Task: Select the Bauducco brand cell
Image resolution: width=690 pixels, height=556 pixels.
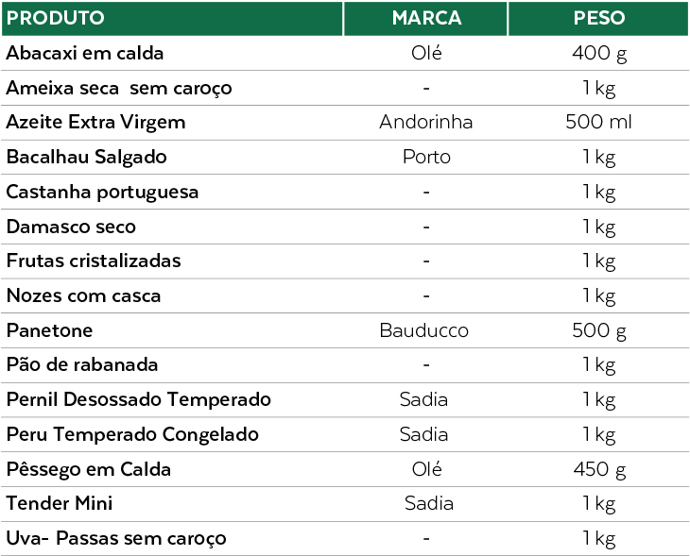Action: (424, 330)
